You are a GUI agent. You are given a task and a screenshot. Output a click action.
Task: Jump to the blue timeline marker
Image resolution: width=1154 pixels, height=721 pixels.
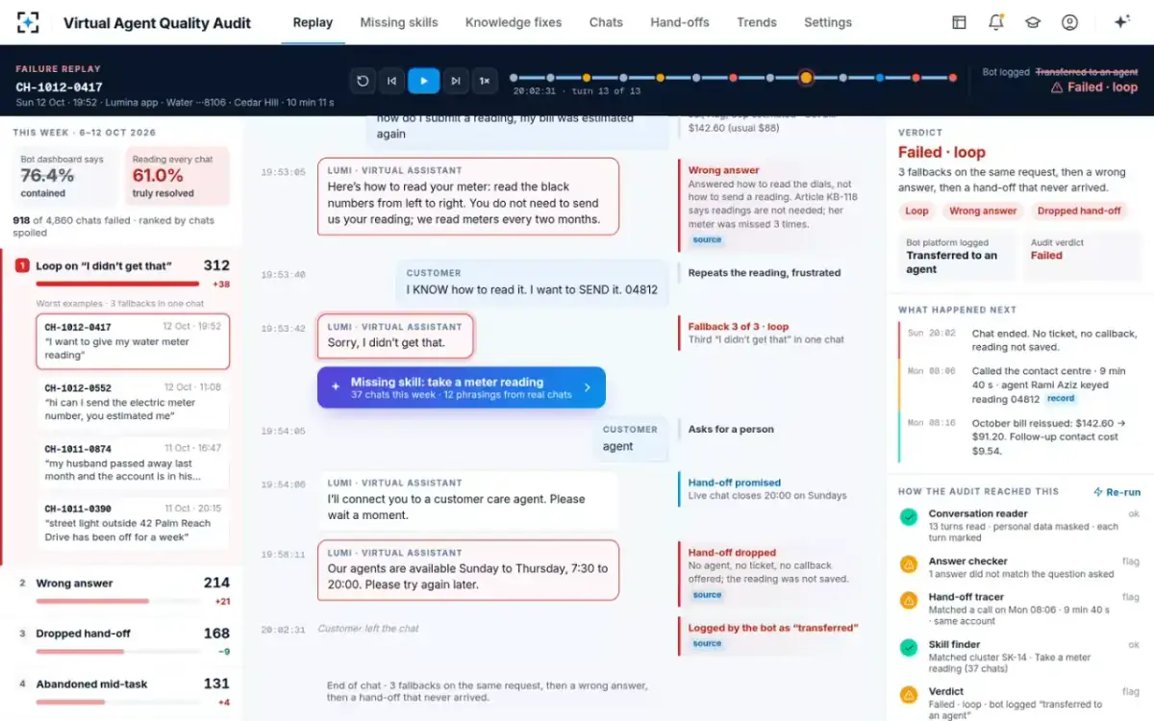pyautogui.click(x=880, y=78)
